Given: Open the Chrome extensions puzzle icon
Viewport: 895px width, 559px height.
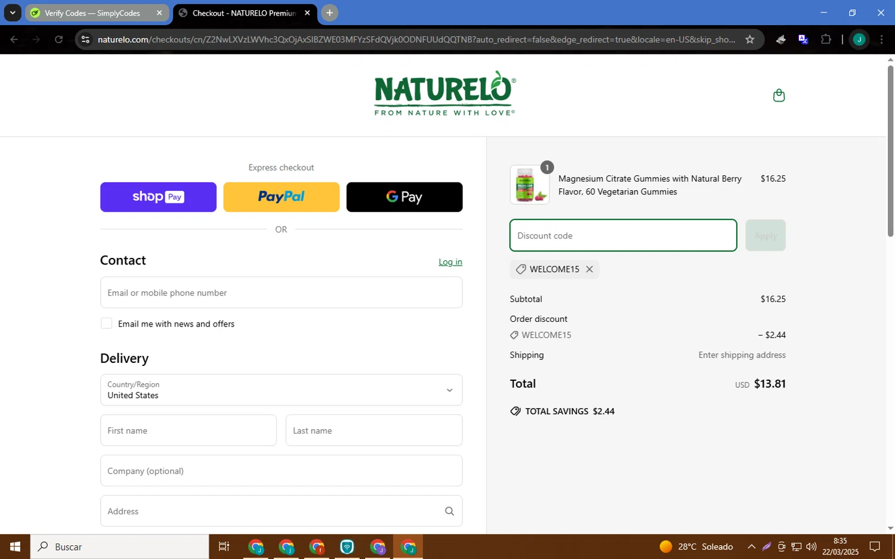Looking at the screenshot, I should tap(826, 39).
